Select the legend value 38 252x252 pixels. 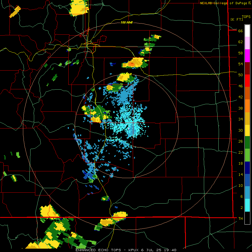[241, 108]
